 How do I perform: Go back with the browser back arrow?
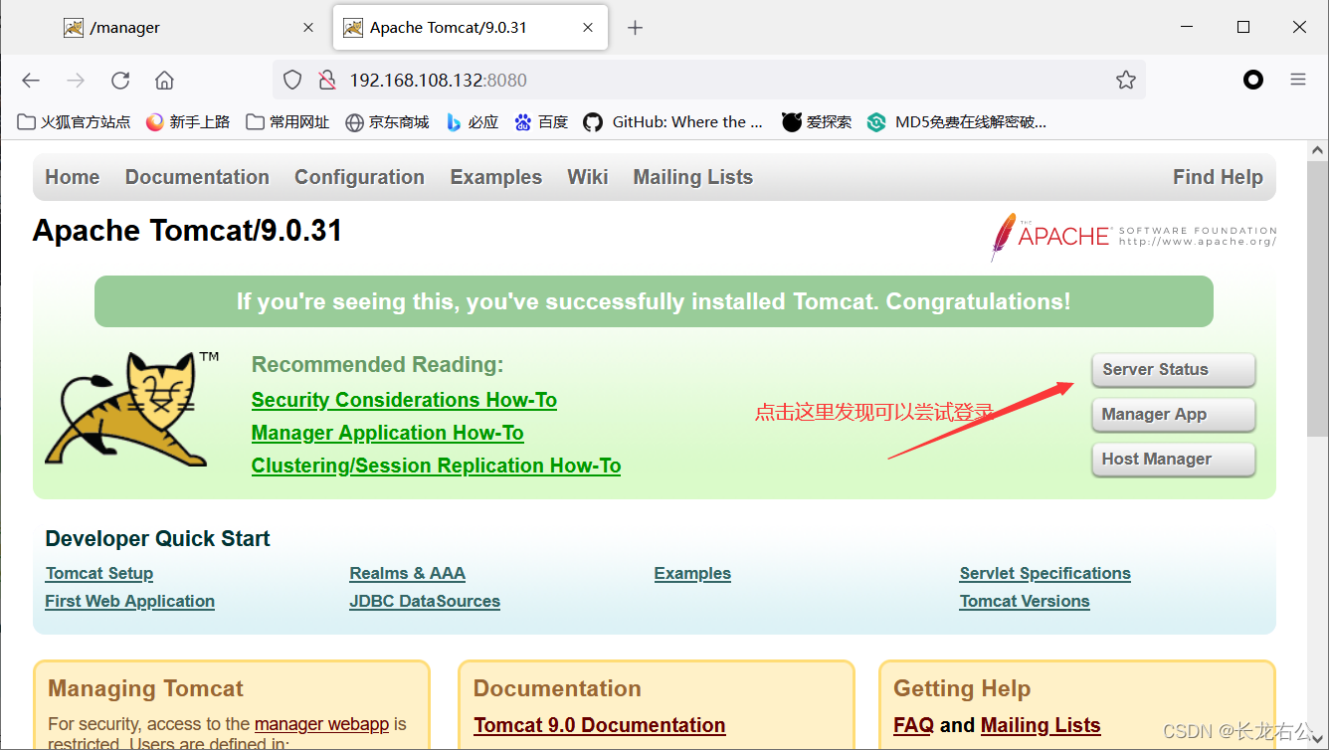pyautogui.click(x=31, y=81)
